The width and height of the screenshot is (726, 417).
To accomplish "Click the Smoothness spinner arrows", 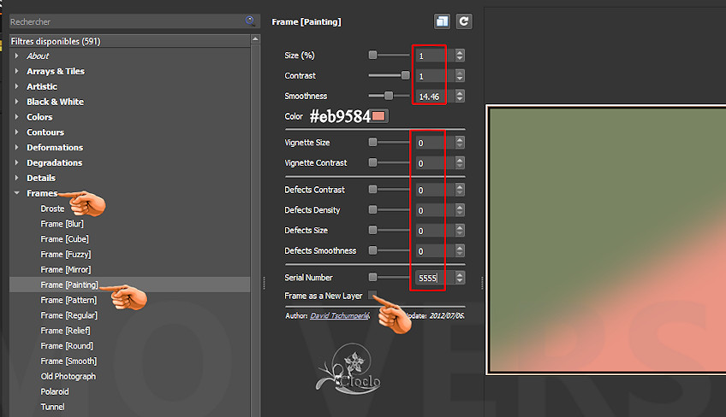I will point(460,97).
